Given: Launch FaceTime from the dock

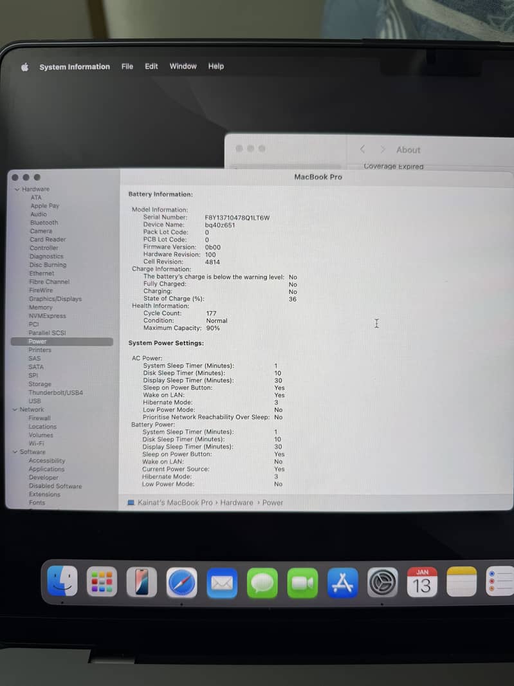Looking at the screenshot, I should pyautogui.click(x=302, y=583).
